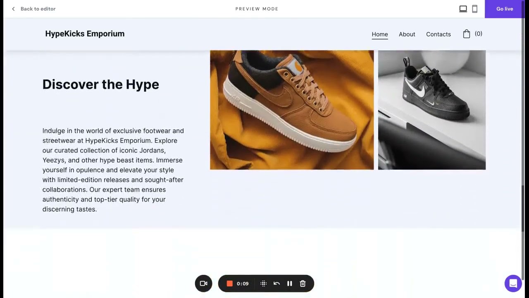Open the About page link
Screen dimensions: 529x298
click(x=407, y=34)
